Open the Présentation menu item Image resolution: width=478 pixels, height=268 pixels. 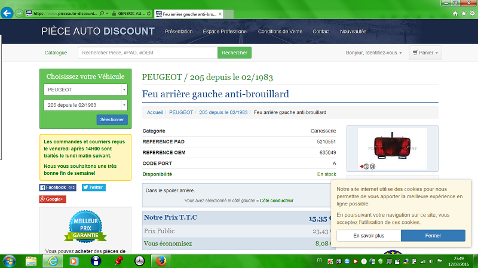[x=179, y=32]
